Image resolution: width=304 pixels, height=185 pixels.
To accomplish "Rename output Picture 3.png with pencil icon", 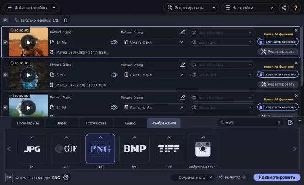I will click(182, 97).
